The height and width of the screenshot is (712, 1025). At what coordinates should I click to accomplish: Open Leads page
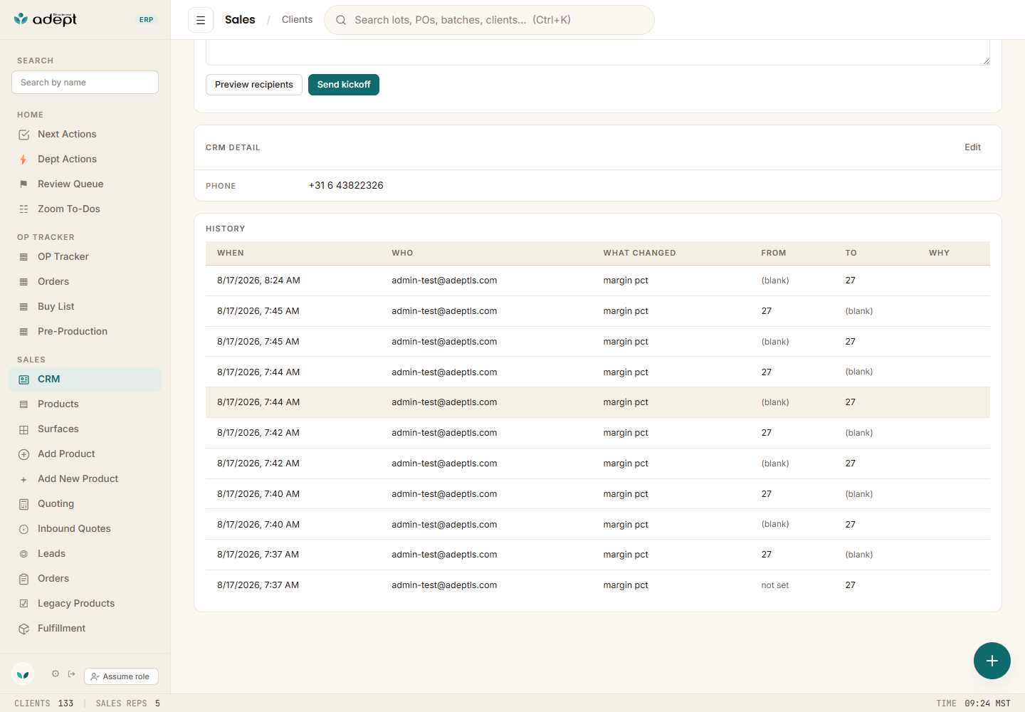(x=85, y=553)
